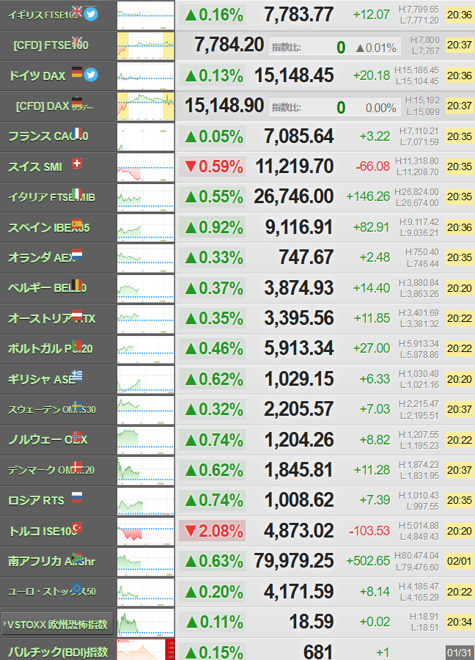This screenshot has width=475, height=660.
Task: Open the mini chart for スイス SMI
Action: tap(145, 167)
